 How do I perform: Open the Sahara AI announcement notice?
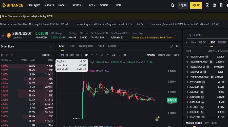coord(185,24)
